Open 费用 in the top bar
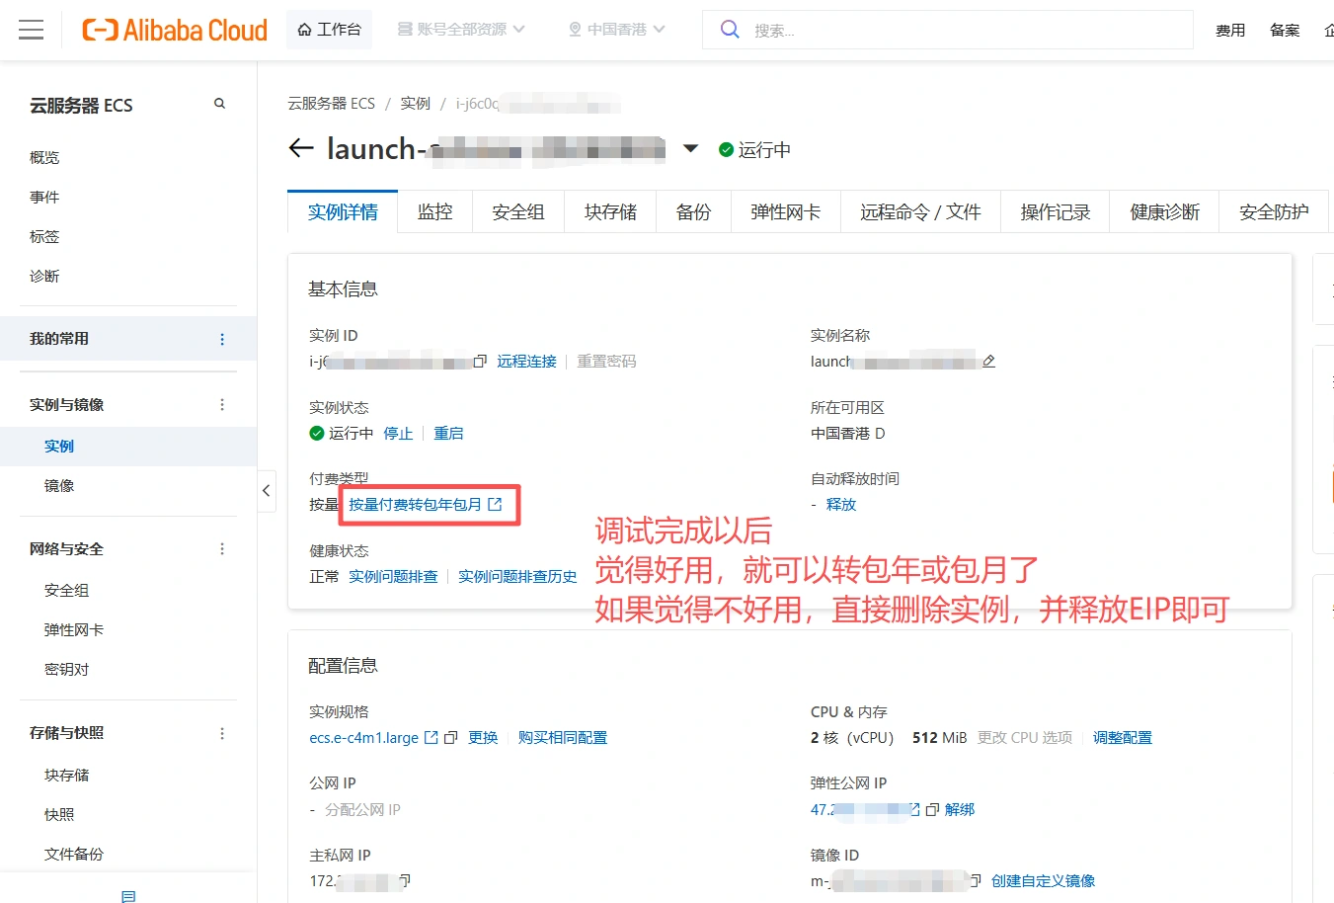The image size is (1334, 903). (1230, 31)
